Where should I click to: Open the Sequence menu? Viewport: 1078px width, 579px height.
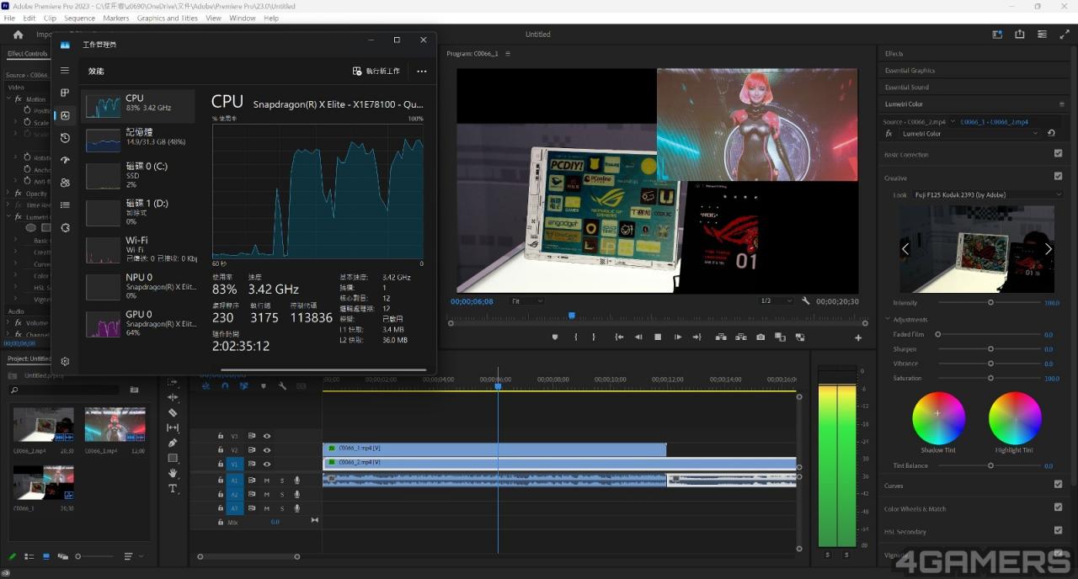tap(80, 18)
